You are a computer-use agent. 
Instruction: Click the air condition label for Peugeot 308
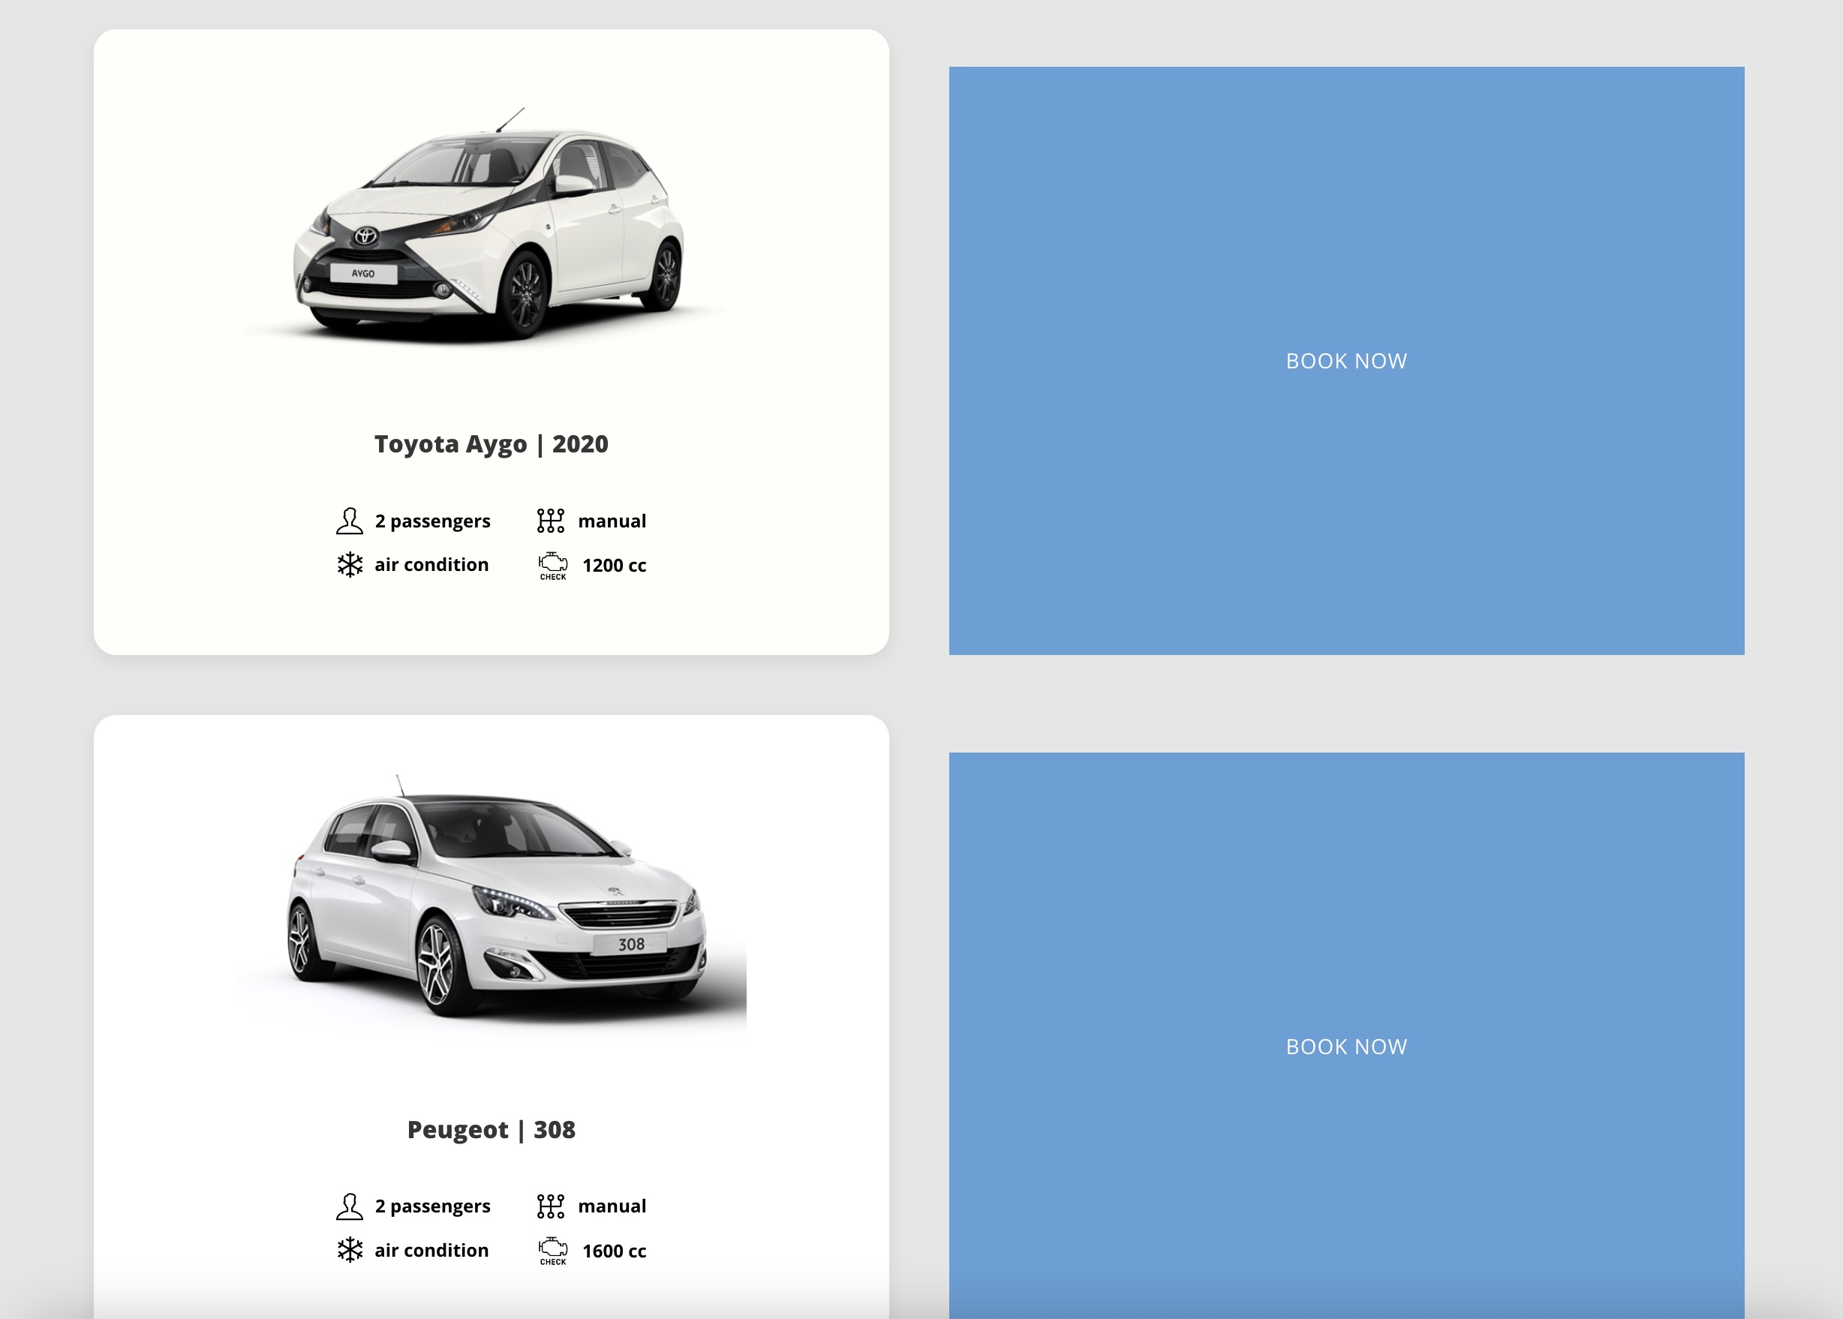click(431, 1250)
